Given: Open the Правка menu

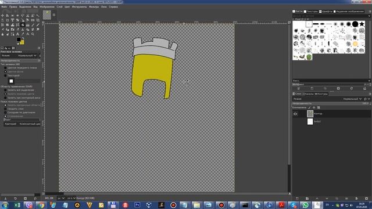Looking at the screenshot, I should 13,7.
